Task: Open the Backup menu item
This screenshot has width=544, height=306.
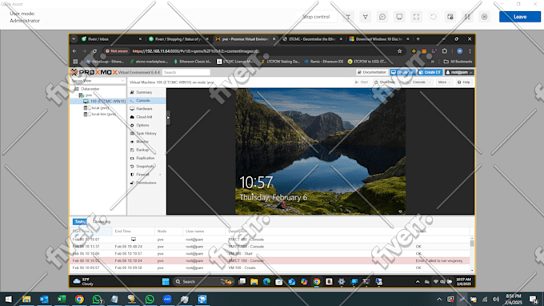Action: (142, 150)
